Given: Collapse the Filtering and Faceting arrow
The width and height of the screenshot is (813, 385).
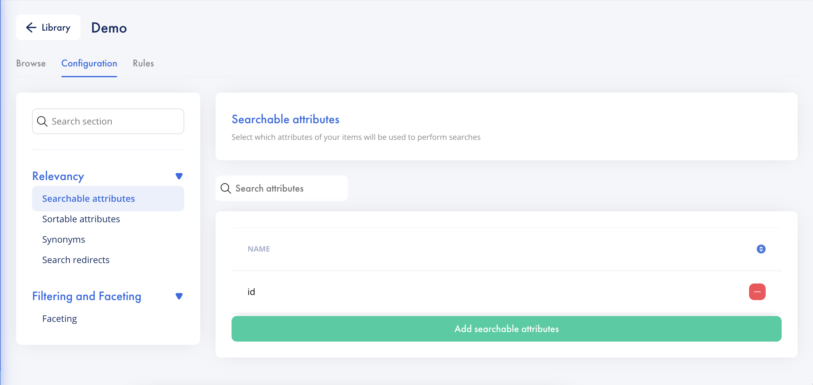Looking at the screenshot, I should point(179,296).
